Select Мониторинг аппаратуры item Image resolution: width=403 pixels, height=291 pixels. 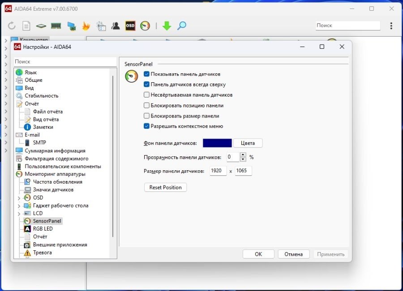pyautogui.click(x=55, y=174)
